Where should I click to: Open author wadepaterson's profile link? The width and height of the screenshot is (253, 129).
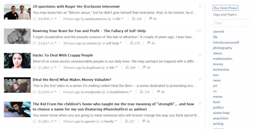coord(96,19)
